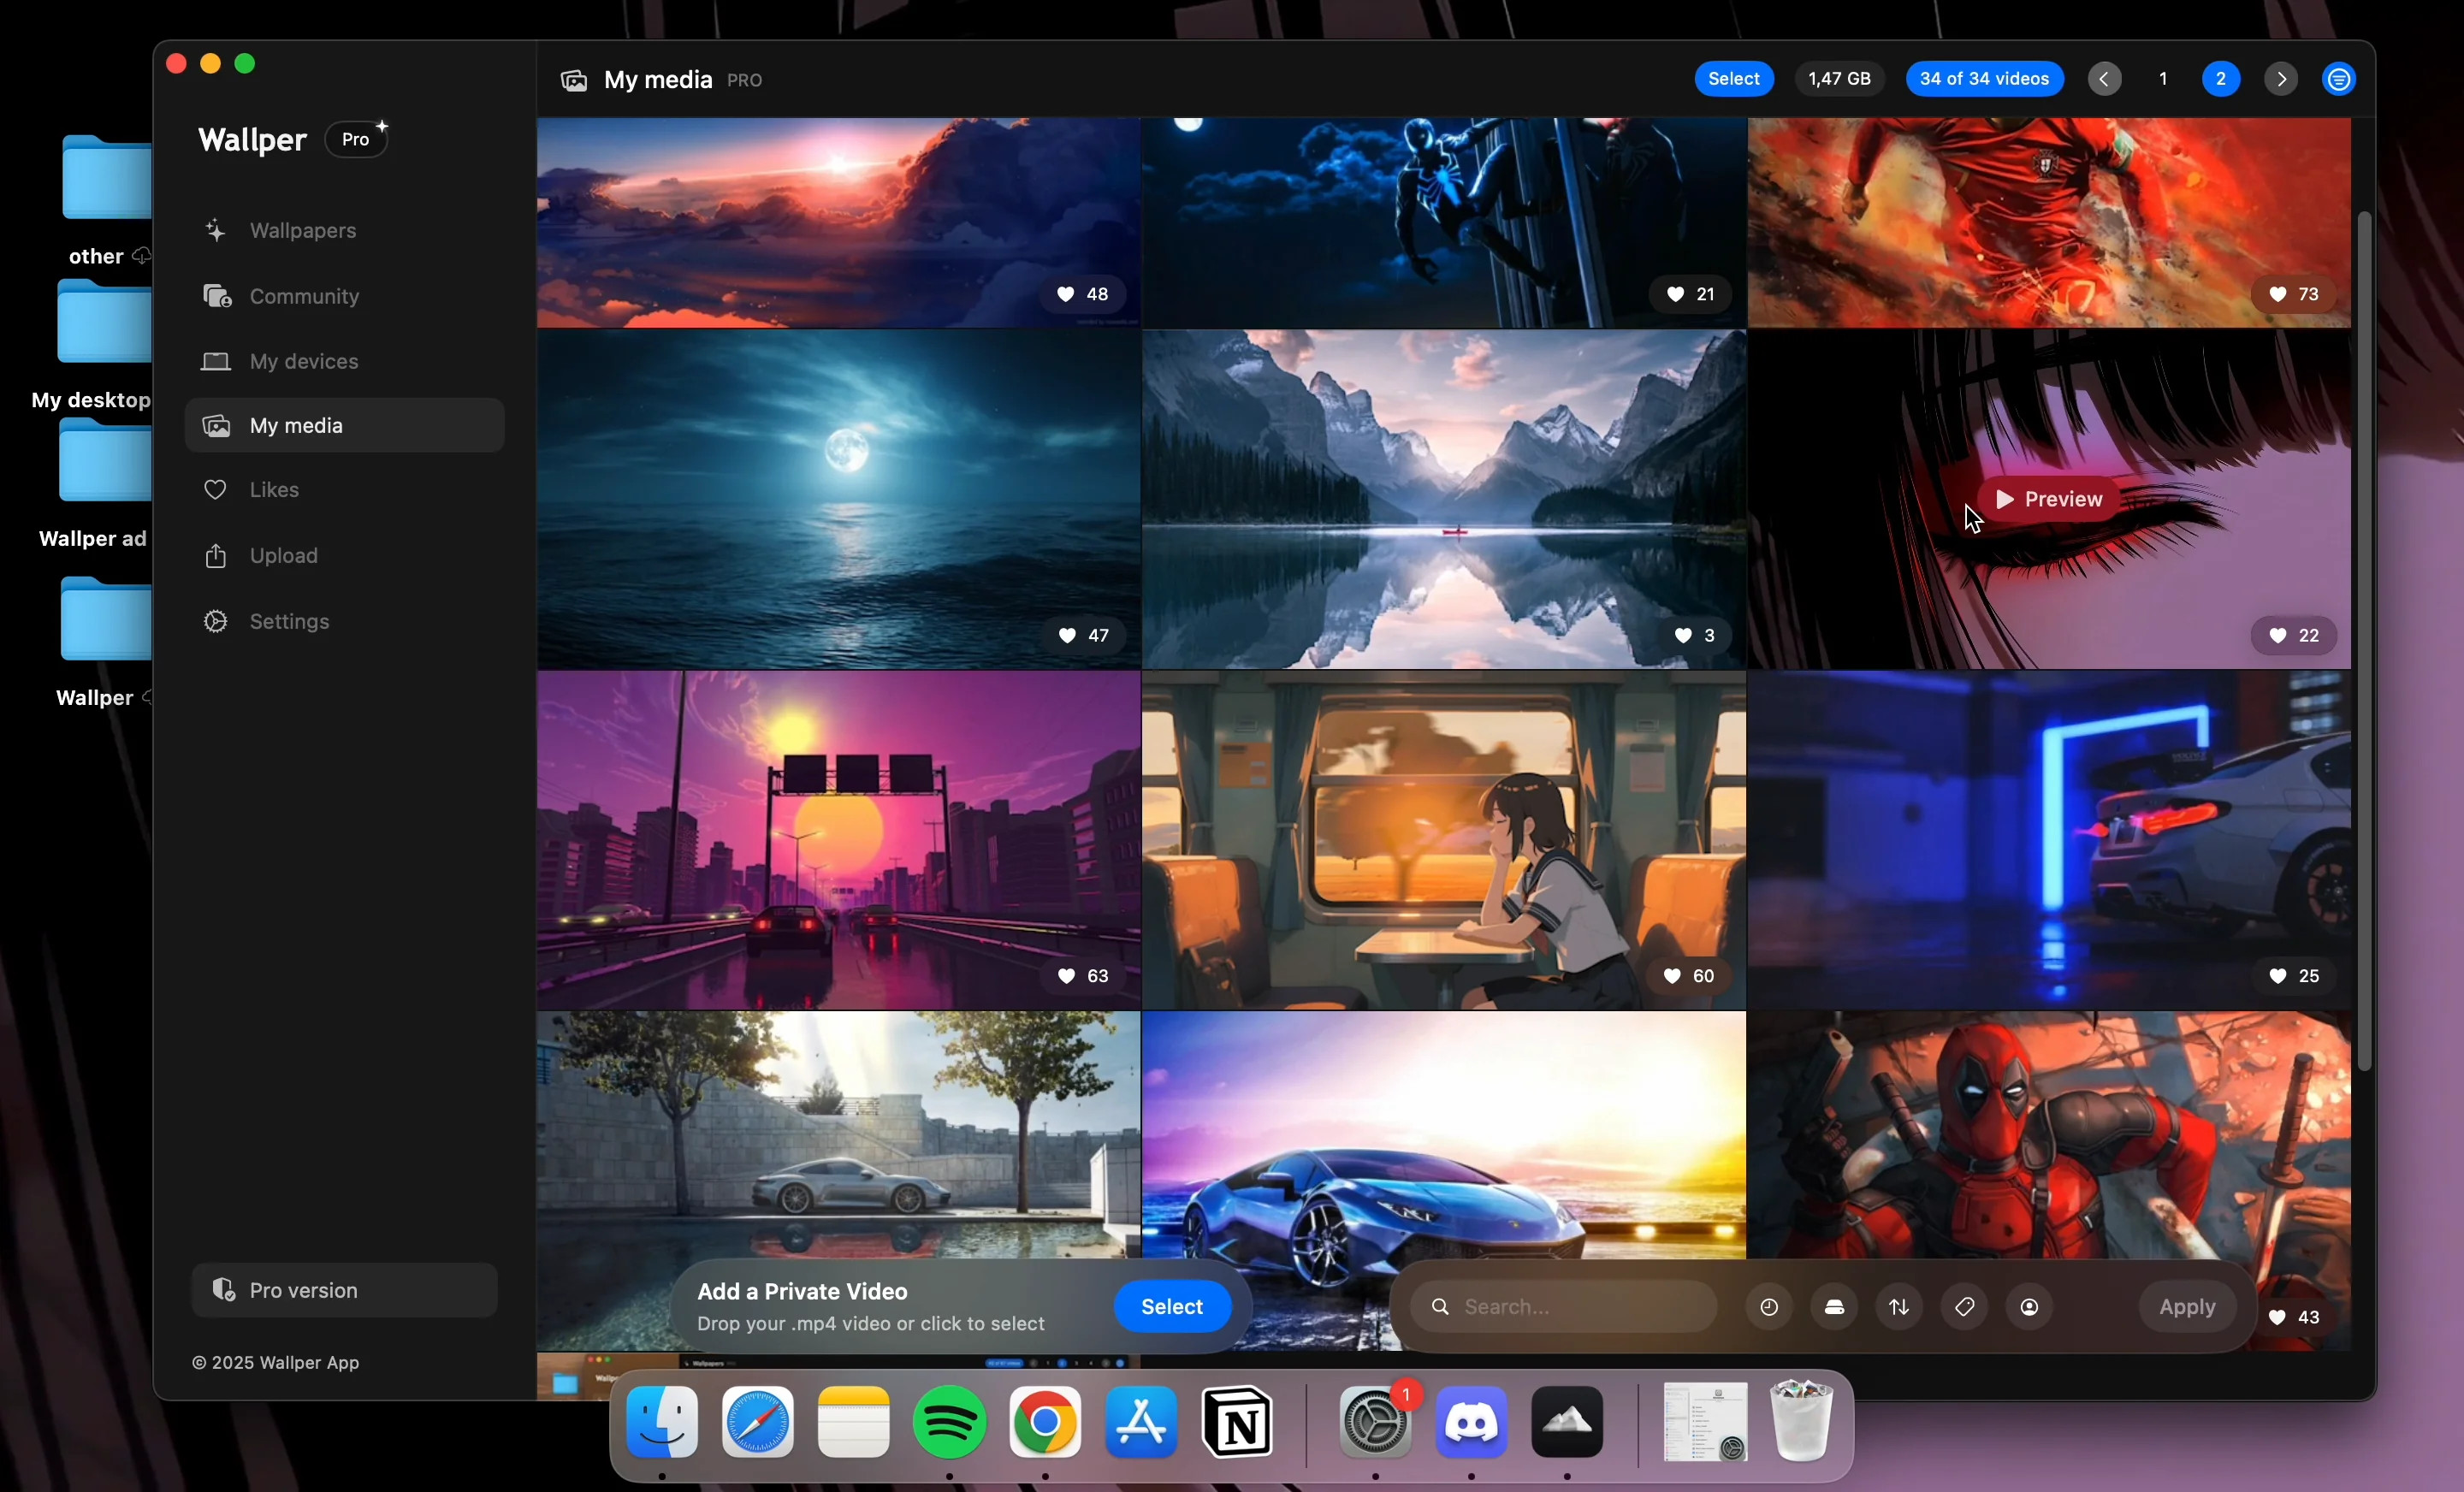The height and width of the screenshot is (1492, 2464).
Task: Like the synthwave highway wallpaper with 63
Action: pyautogui.click(x=1083, y=976)
